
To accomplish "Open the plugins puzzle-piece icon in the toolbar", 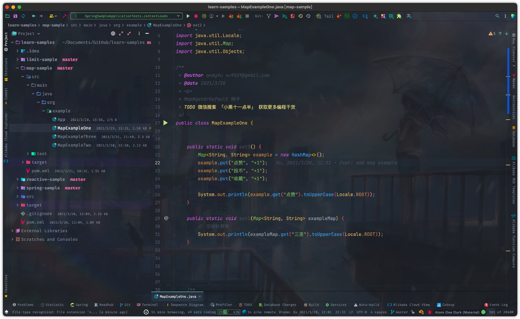I will (399, 16).
